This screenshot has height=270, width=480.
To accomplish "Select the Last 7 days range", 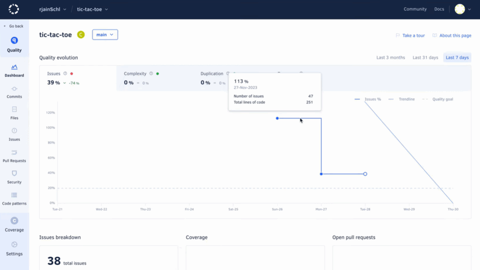I will pyautogui.click(x=457, y=58).
